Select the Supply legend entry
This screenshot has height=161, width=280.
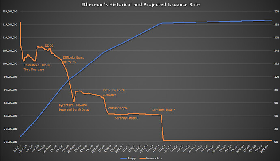pyautogui.click(x=128, y=158)
